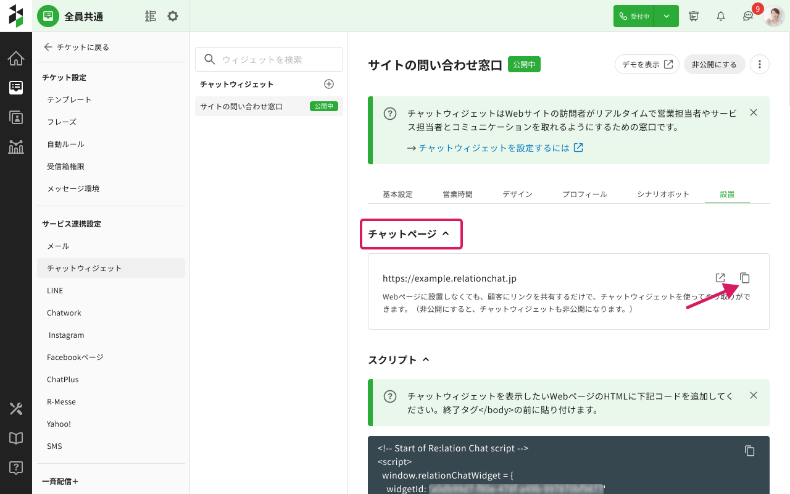Select LINE in service integration settings
This screenshot has height=494, width=790.
tap(55, 290)
